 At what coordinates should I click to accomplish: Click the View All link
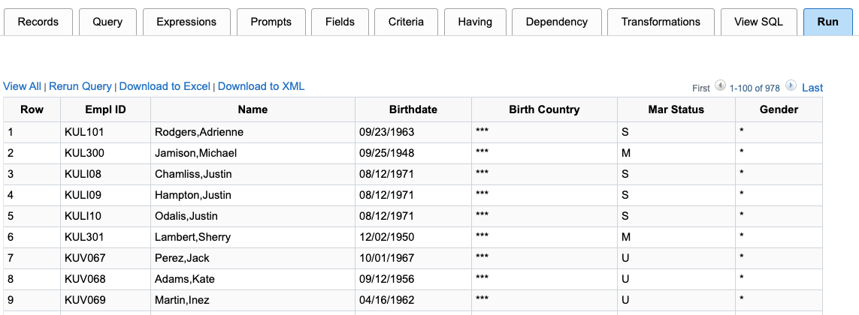pyautogui.click(x=22, y=87)
